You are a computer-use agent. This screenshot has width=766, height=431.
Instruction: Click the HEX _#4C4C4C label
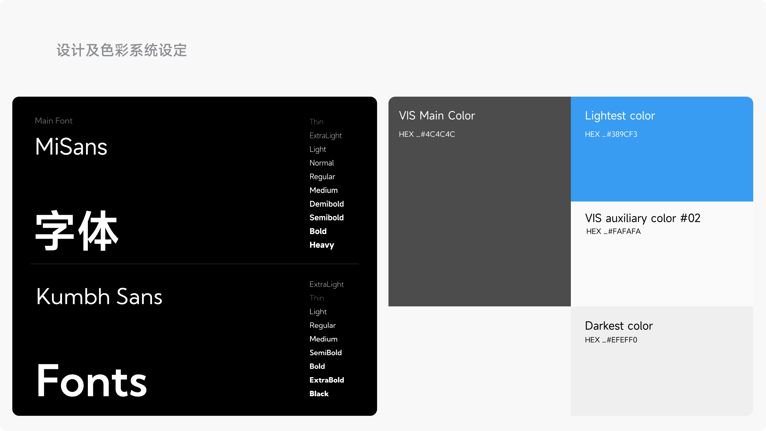[x=426, y=134]
